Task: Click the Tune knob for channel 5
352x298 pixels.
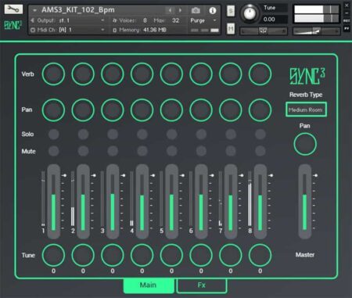Action: point(171,255)
